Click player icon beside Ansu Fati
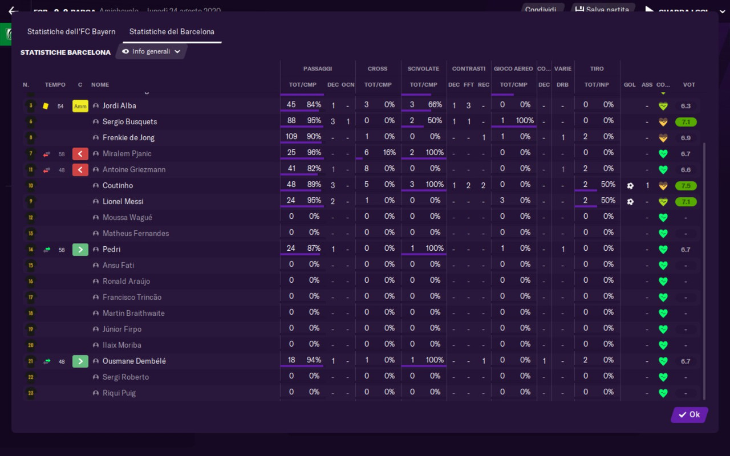The image size is (730, 456). click(96, 266)
